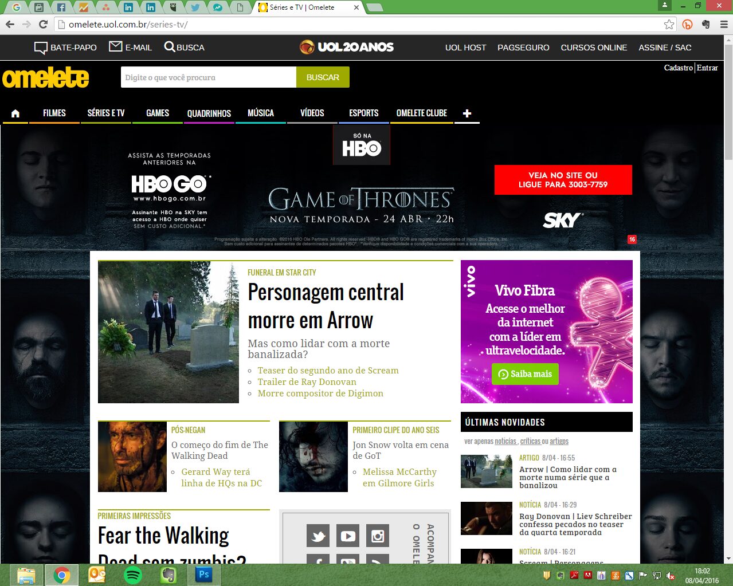
Task: Click the Saiba mais Vivo button
Action: [525, 374]
